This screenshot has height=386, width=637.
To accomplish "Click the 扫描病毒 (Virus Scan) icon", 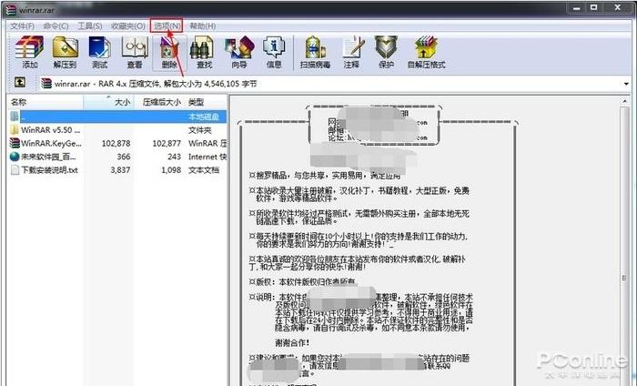I will 315,52.
